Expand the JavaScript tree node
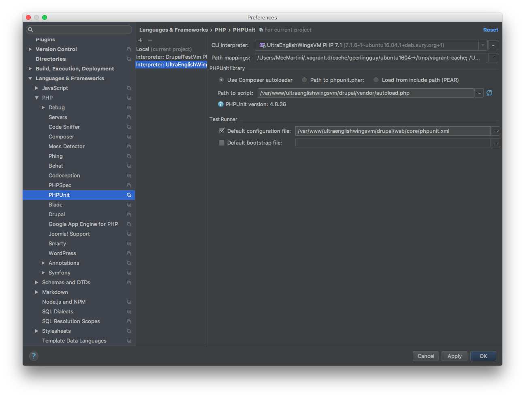Screen dimensions: 525x398 point(36,88)
